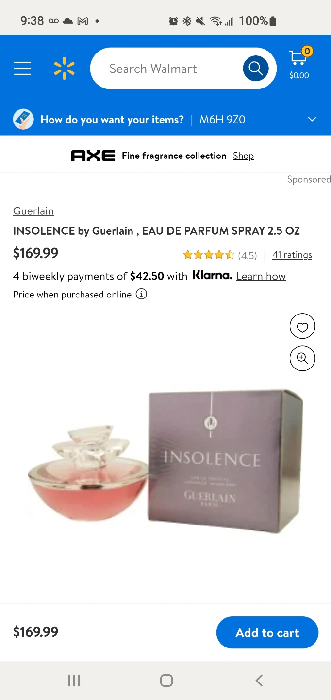Open Klarna Learn how link
The width and height of the screenshot is (331, 700).
[x=261, y=276]
